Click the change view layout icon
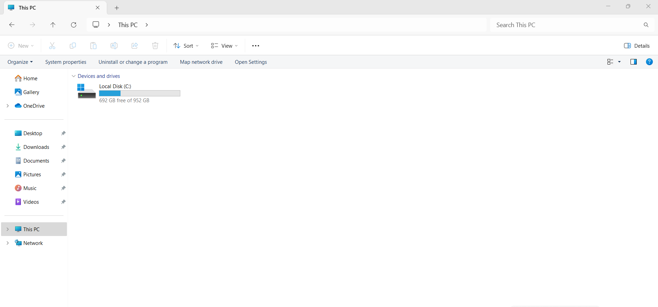The height and width of the screenshot is (307, 658). coord(610,62)
